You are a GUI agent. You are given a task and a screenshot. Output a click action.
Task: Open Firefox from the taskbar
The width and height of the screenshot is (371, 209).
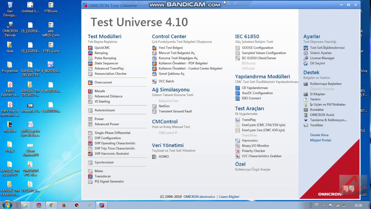coord(64,205)
